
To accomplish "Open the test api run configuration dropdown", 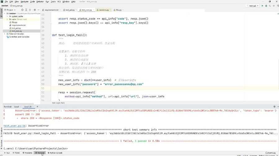I will tap(253, 6).
